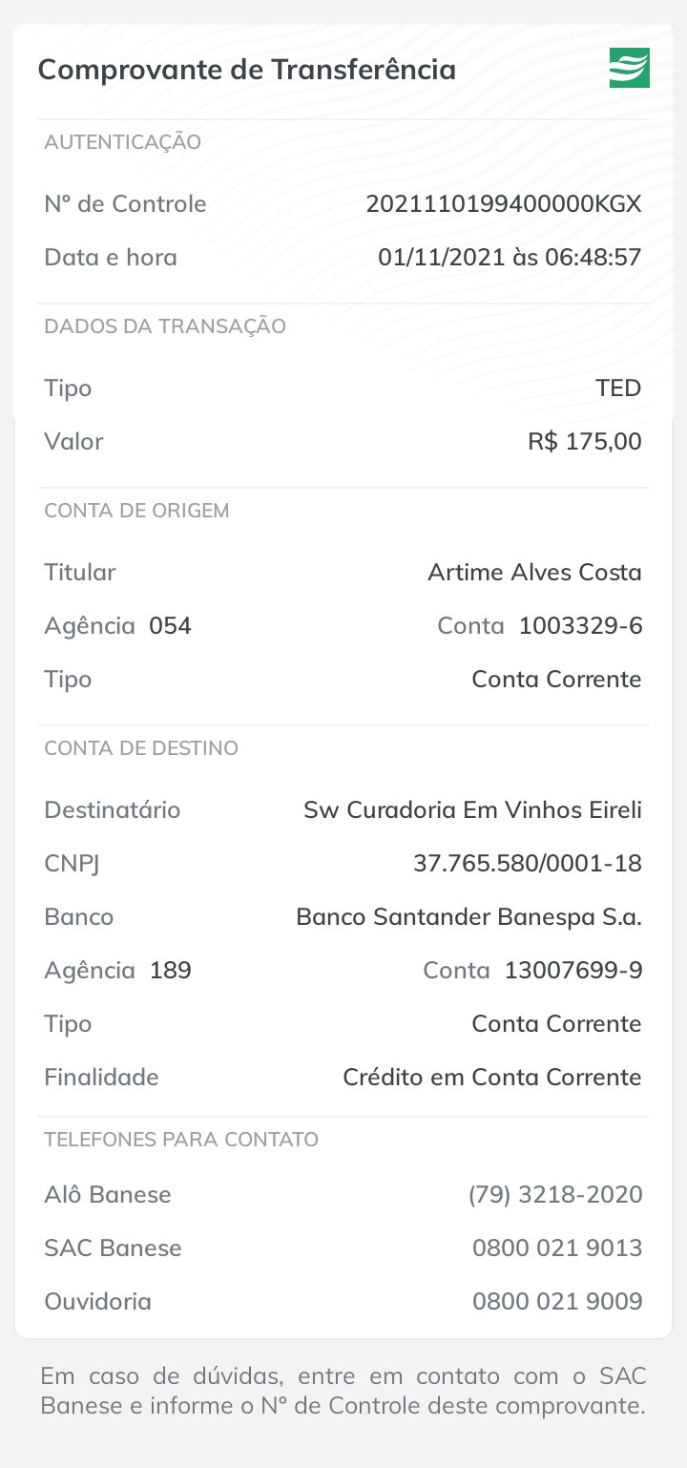Click the account holder name Artime Alves Costa

tap(534, 573)
